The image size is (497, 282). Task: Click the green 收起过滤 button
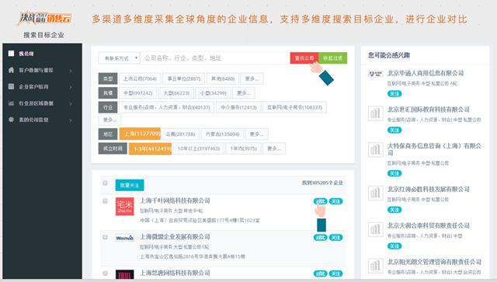click(333, 58)
